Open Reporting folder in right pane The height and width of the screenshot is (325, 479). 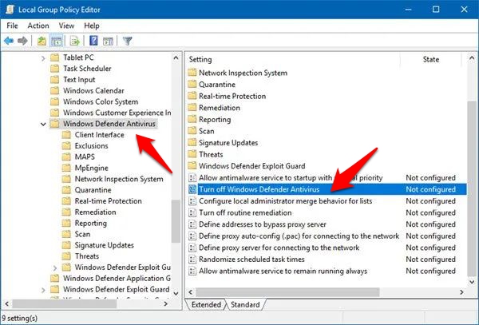215,120
